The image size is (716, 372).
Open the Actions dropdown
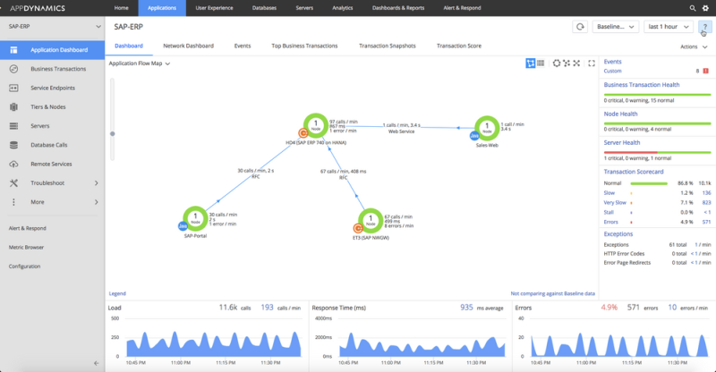tap(694, 46)
